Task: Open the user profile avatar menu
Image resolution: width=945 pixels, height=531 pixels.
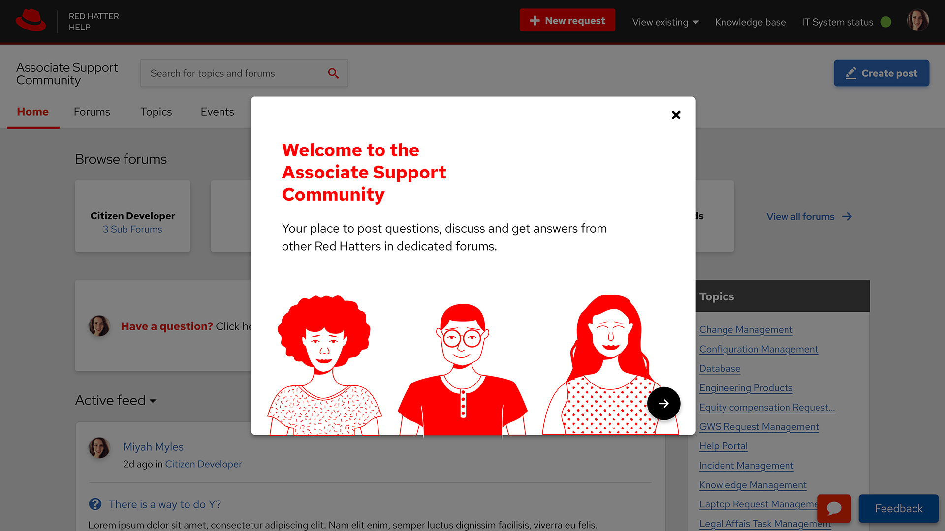Action: pyautogui.click(x=917, y=21)
